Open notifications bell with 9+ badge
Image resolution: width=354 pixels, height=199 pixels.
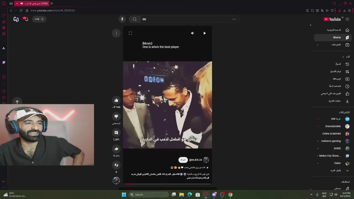[x=26, y=19]
